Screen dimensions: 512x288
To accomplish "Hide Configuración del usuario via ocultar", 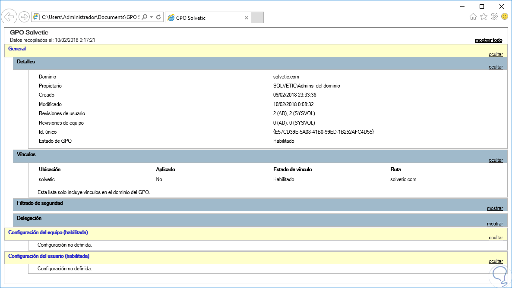I will (496, 261).
